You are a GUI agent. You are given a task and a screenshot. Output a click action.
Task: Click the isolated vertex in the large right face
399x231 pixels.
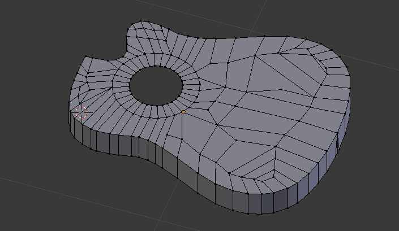281,89
